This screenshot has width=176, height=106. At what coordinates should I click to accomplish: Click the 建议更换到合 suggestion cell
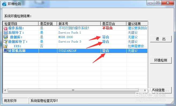click(x=137, y=28)
